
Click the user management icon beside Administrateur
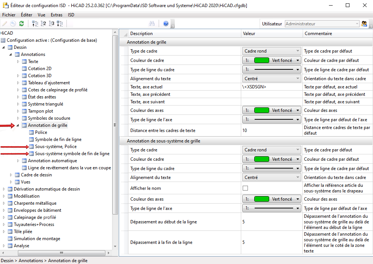tap(364, 23)
